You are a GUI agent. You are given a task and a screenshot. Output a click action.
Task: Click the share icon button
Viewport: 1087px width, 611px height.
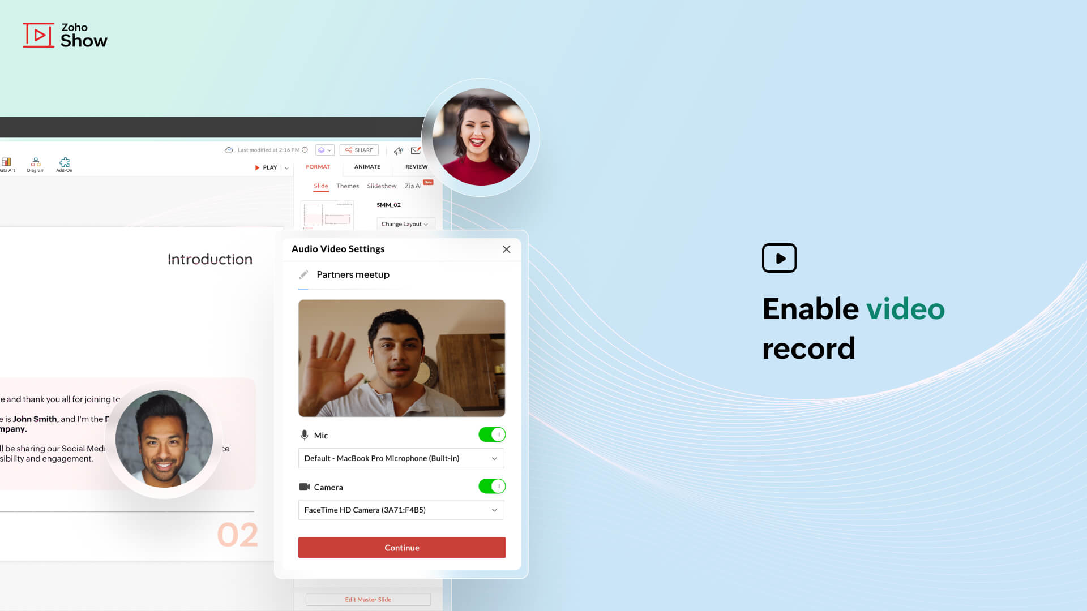[x=358, y=149]
